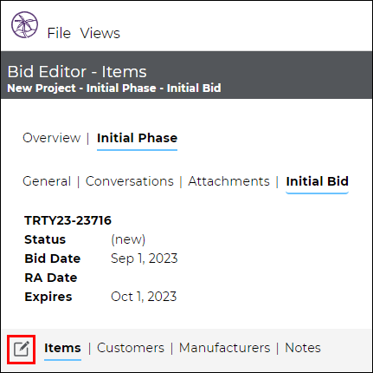View the Manufacturers section

(224, 348)
